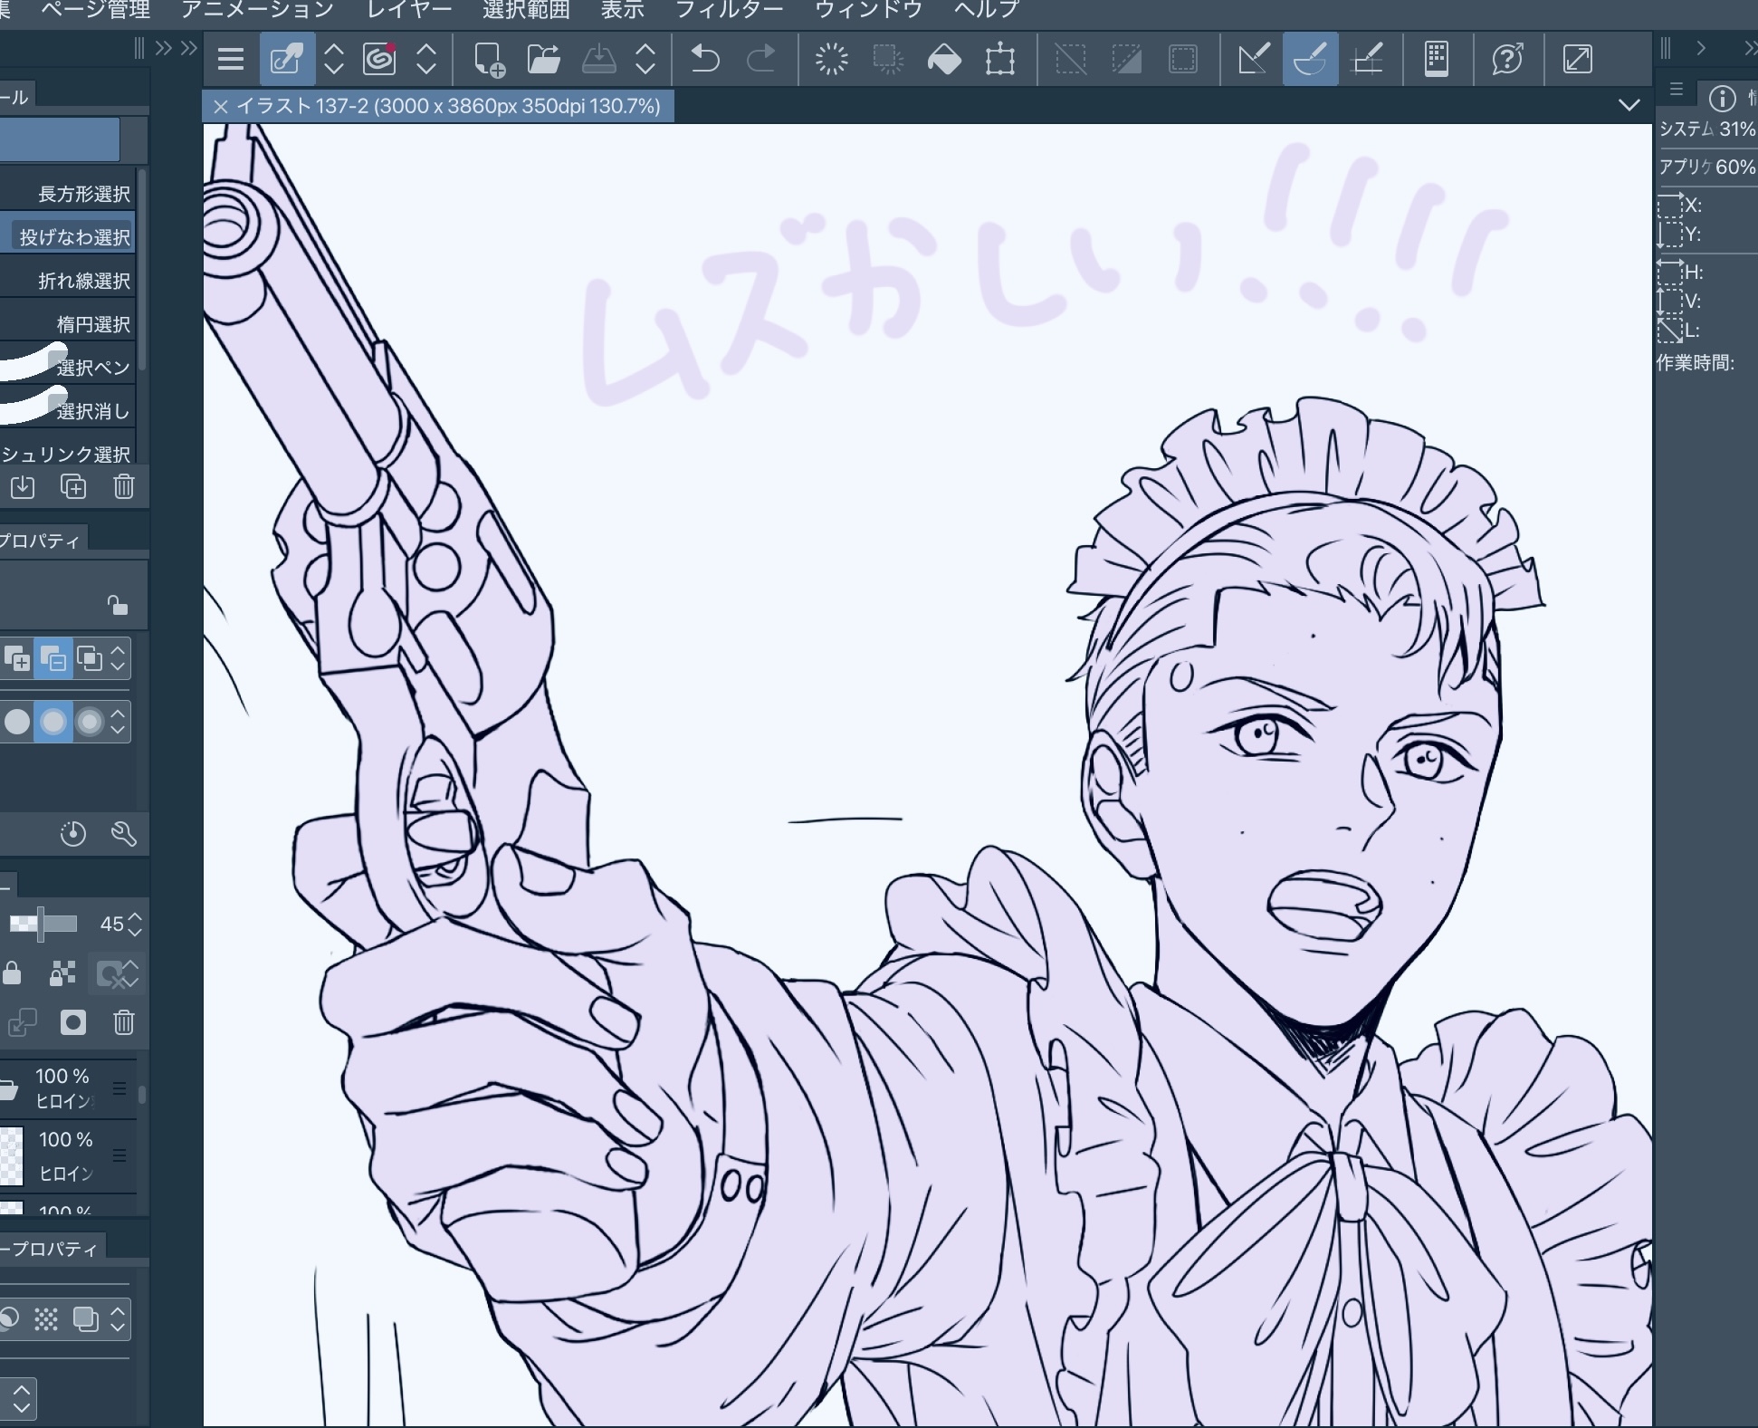1758x1428 pixels.
Task: Toggle the layer lock icon
Action: [12, 973]
